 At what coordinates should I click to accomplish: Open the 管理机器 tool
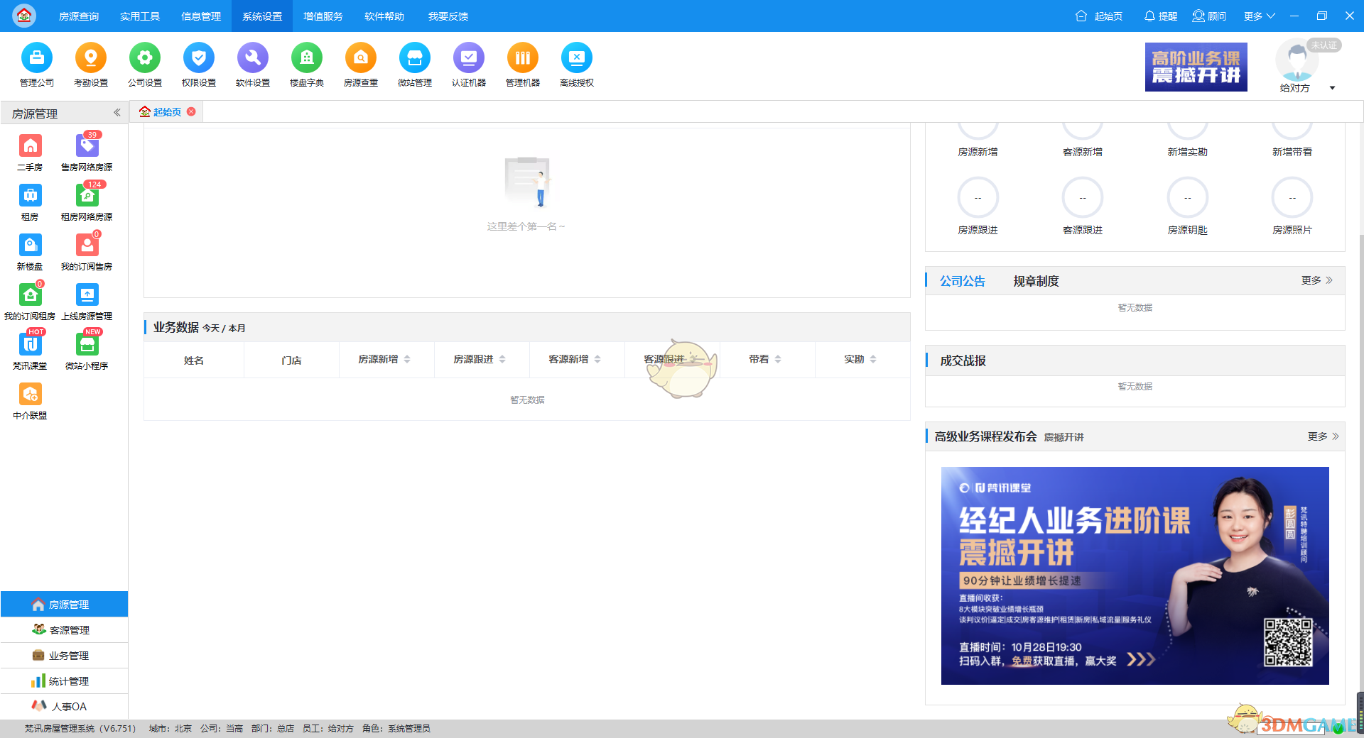coord(522,65)
